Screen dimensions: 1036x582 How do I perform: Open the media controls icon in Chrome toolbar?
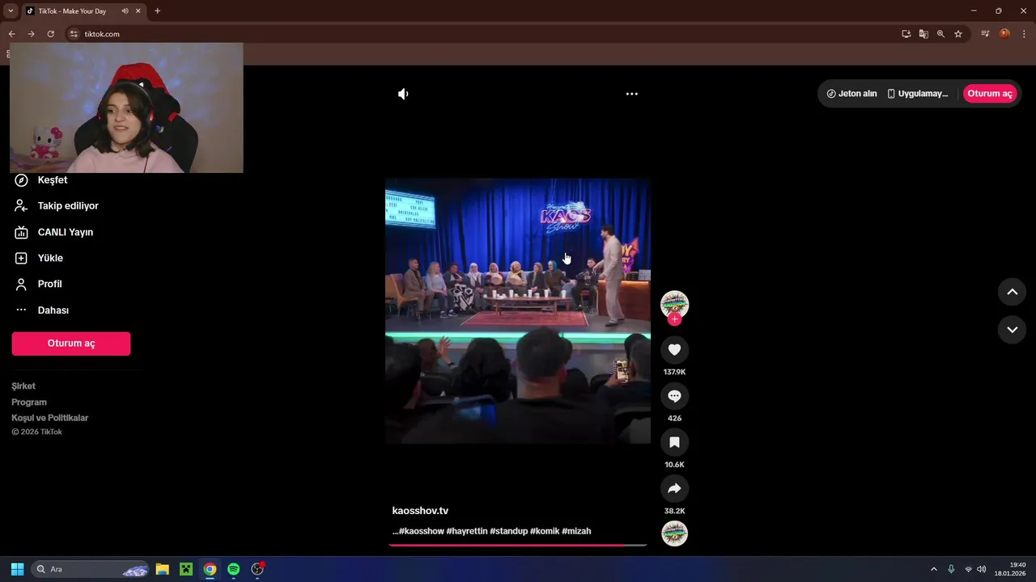985,34
